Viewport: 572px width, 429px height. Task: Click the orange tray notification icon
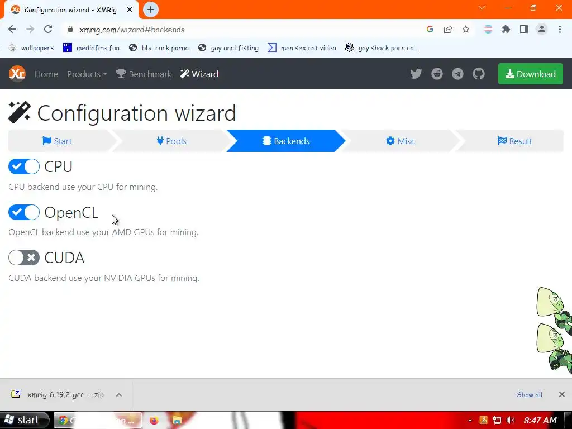click(x=484, y=420)
